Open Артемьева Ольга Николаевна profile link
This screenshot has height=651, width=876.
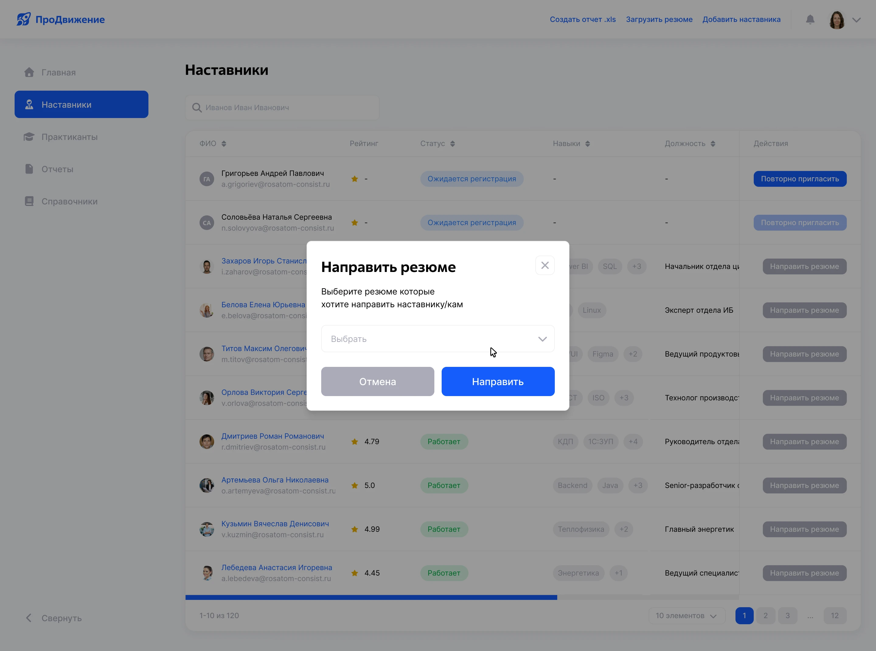pyautogui.click(x=275, y=480)
